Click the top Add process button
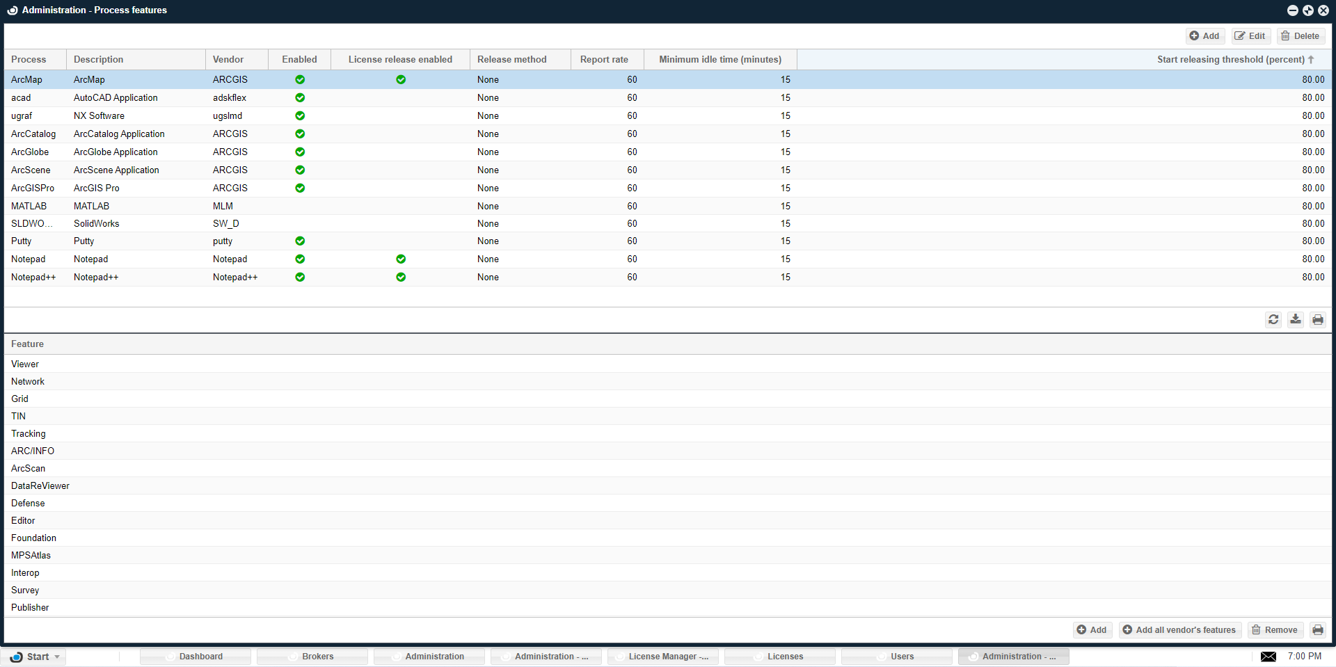The width and height of the screenshot is (1336, 667). tap(1204, 36)
